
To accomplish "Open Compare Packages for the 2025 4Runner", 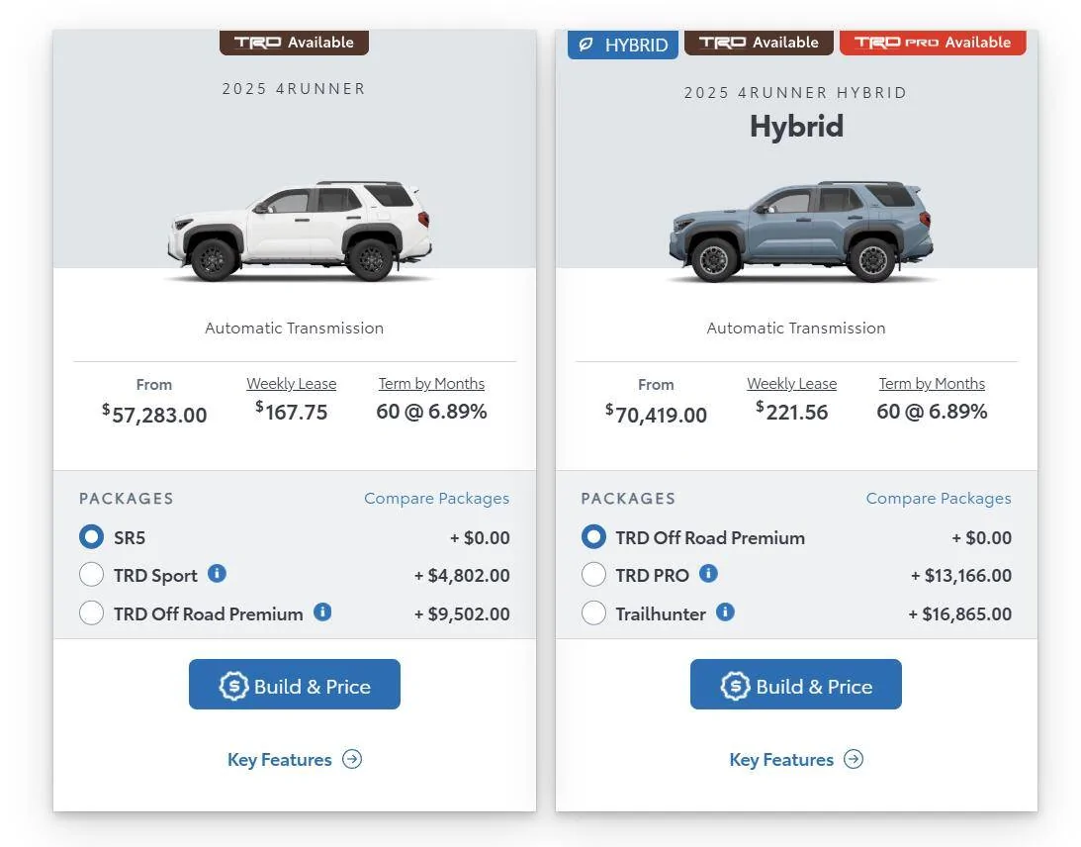I will [x=436, y=498].
